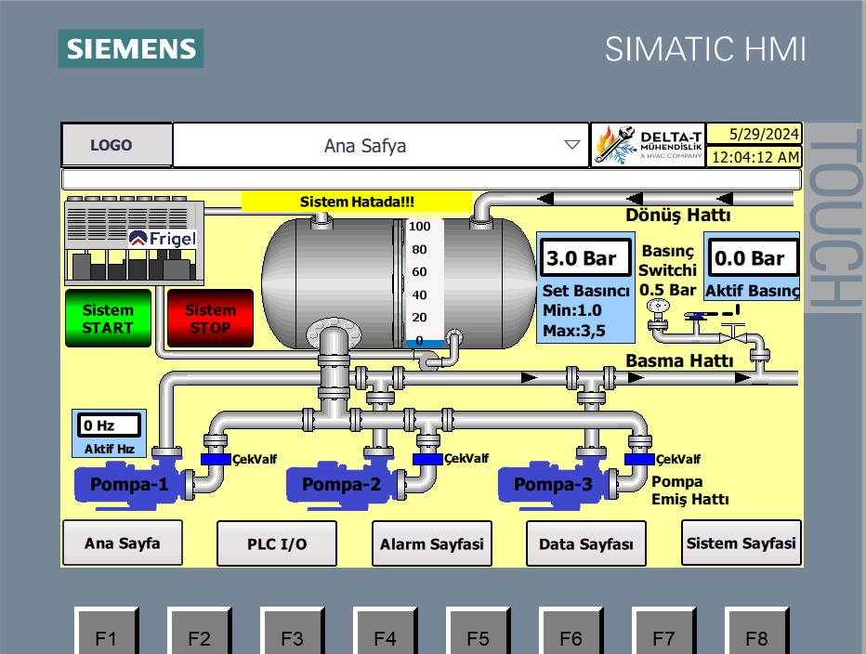
Task: Click the Frigel chiller unit icon
Action: pos(131,241)
